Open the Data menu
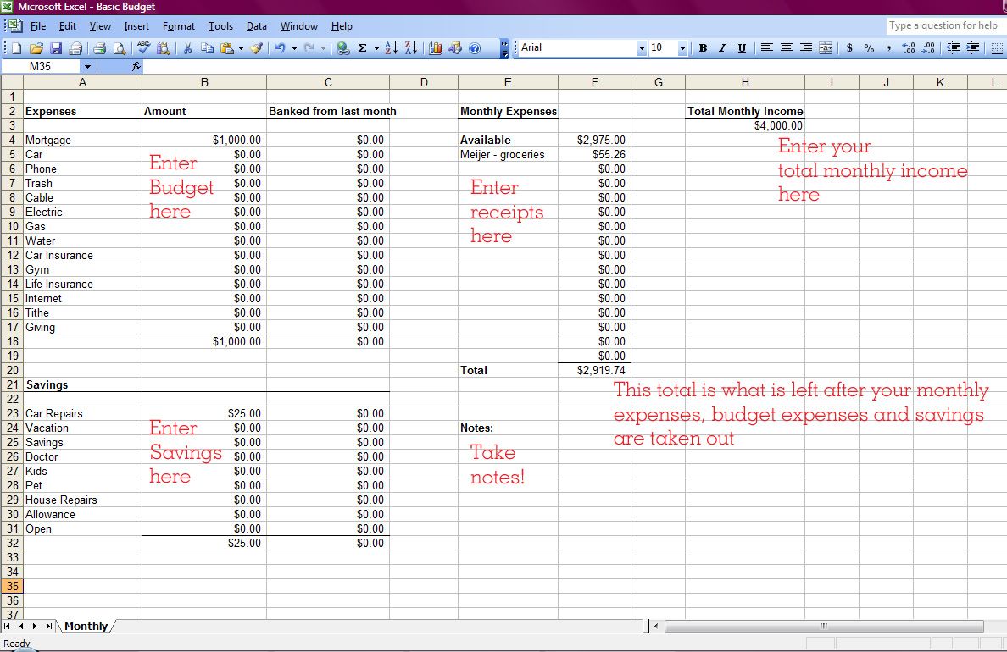1007x652 pixels. click(x=256, y=26)
